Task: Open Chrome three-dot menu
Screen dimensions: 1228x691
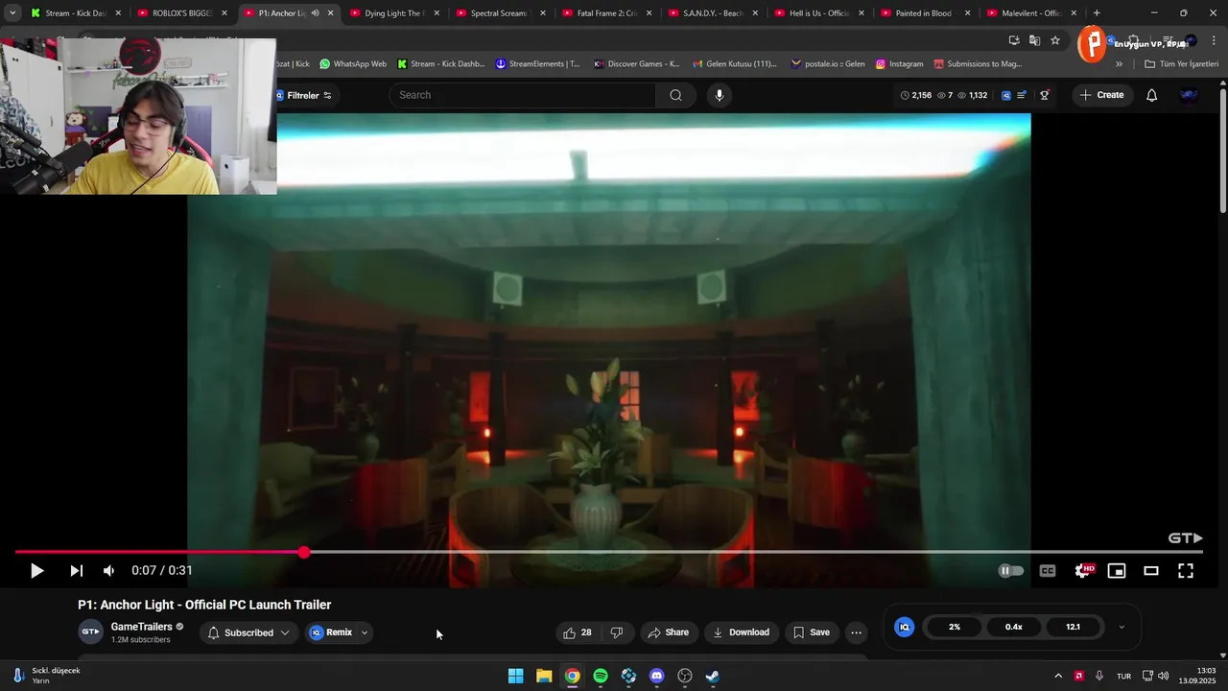Action: pyautogui.click(x=1214, y=40)
